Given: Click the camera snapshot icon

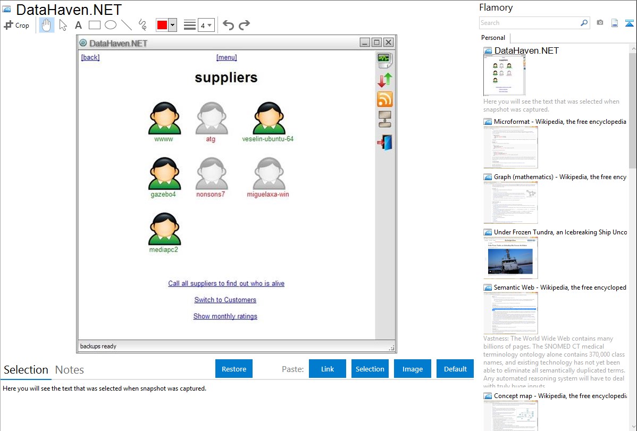Looking at the screenshot, I should pos(600,23).
